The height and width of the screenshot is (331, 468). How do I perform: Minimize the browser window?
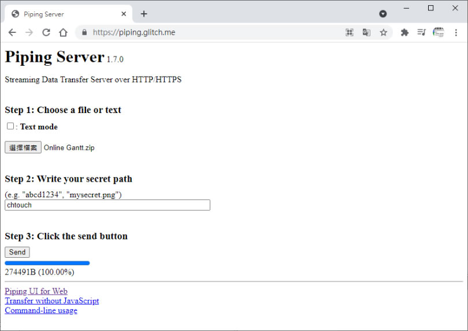point(406,8)
